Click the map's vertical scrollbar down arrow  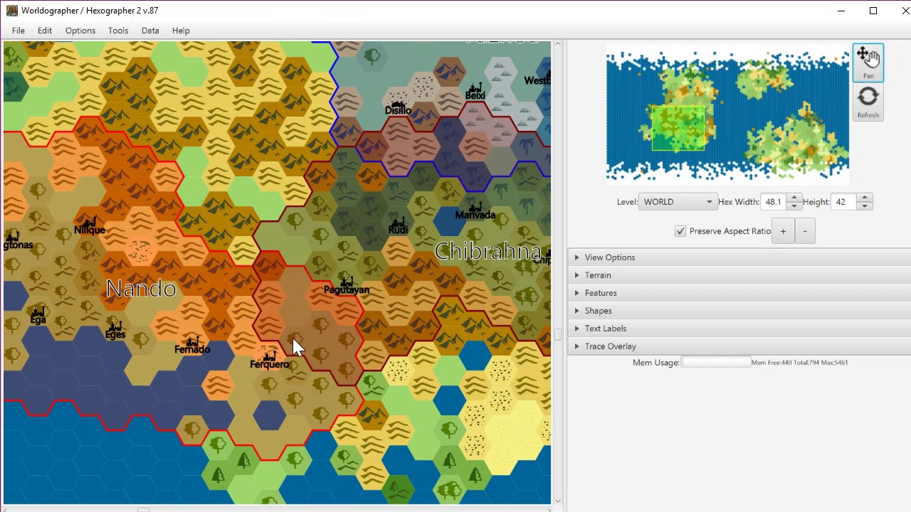558,501
